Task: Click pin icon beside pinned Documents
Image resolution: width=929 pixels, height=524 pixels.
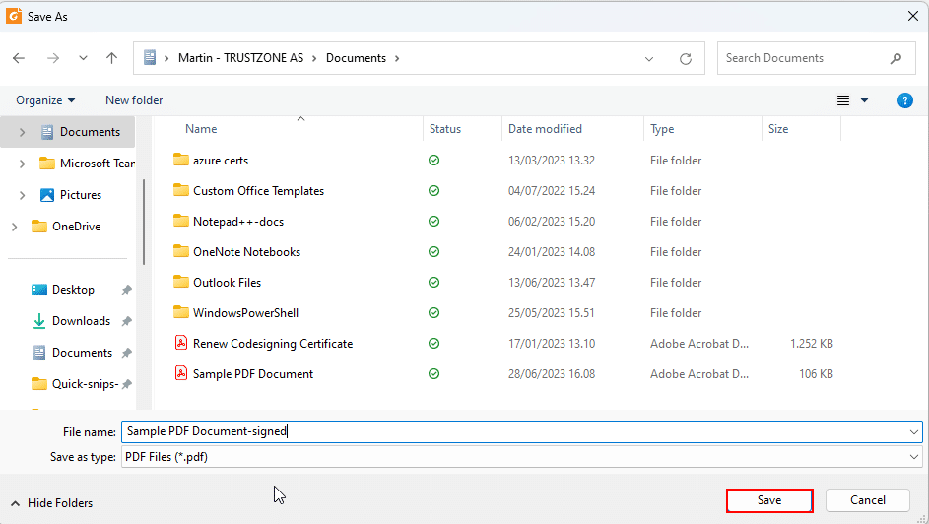Action: 126,353
